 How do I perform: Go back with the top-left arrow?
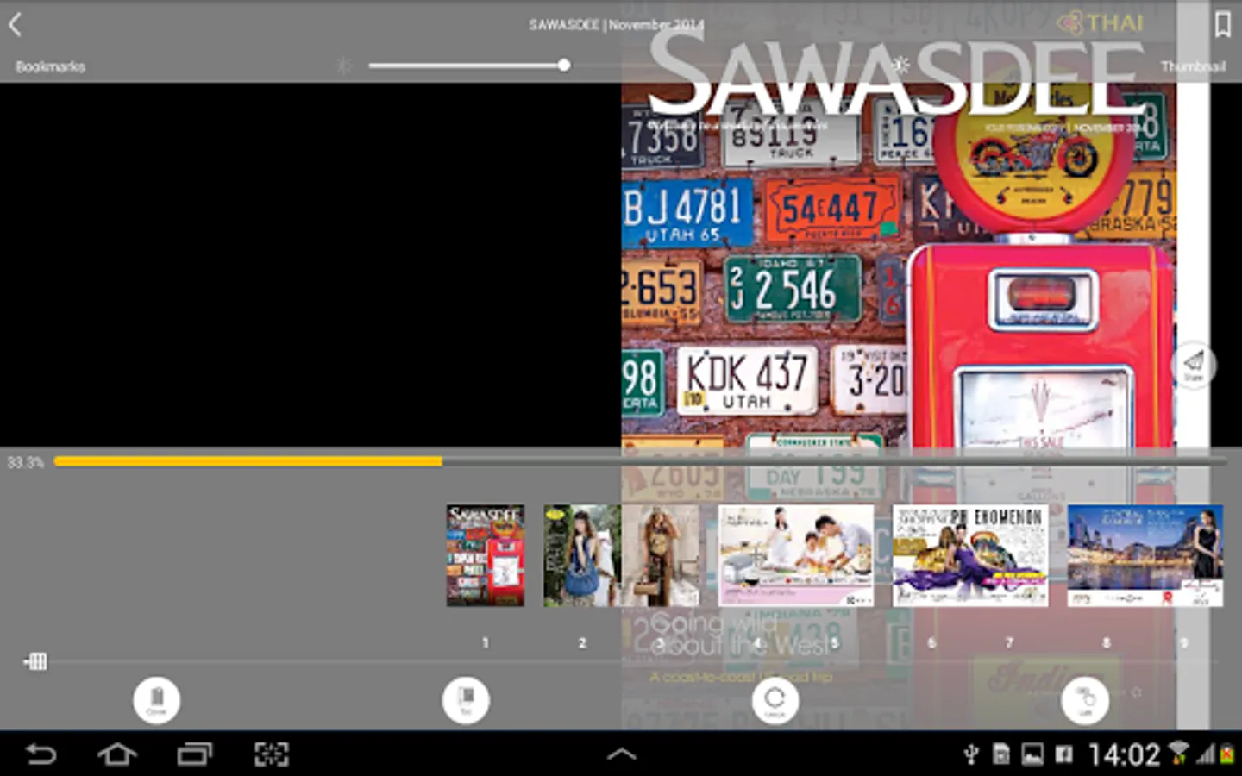(15, 25)
